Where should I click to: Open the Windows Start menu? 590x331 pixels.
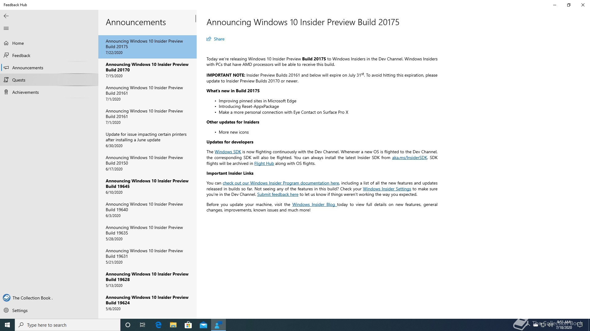click(x=7, y=325)
